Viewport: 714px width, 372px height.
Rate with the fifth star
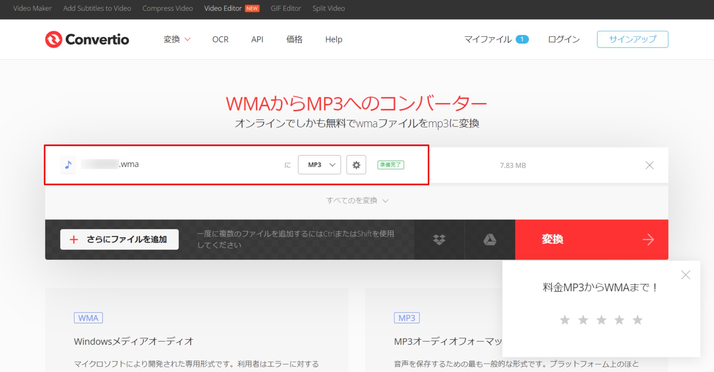pos(637,320)
